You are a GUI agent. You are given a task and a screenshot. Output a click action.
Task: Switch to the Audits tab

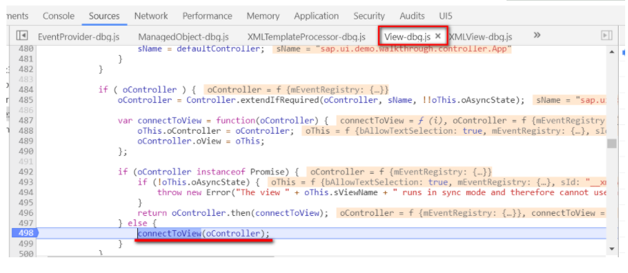[x=412, y=16]
